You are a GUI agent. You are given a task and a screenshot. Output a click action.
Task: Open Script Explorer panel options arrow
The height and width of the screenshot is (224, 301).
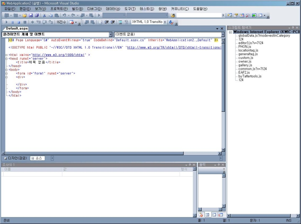pos(289,28)
